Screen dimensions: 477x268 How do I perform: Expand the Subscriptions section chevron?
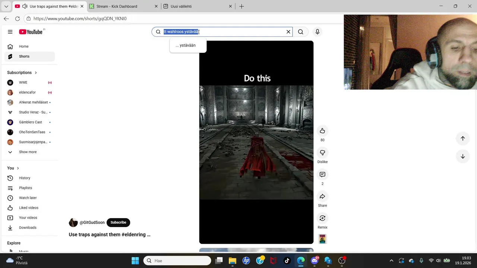coord(36,73)
